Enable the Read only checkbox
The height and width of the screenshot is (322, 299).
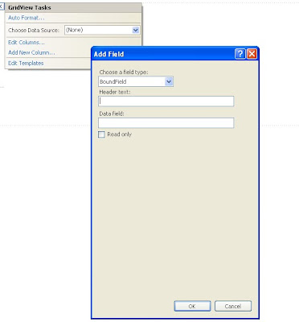[101, 134]
